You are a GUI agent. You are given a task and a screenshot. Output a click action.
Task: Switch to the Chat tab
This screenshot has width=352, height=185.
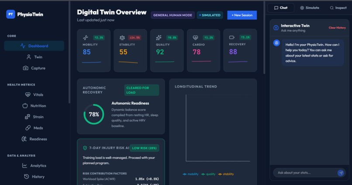(x=281, y=7)
